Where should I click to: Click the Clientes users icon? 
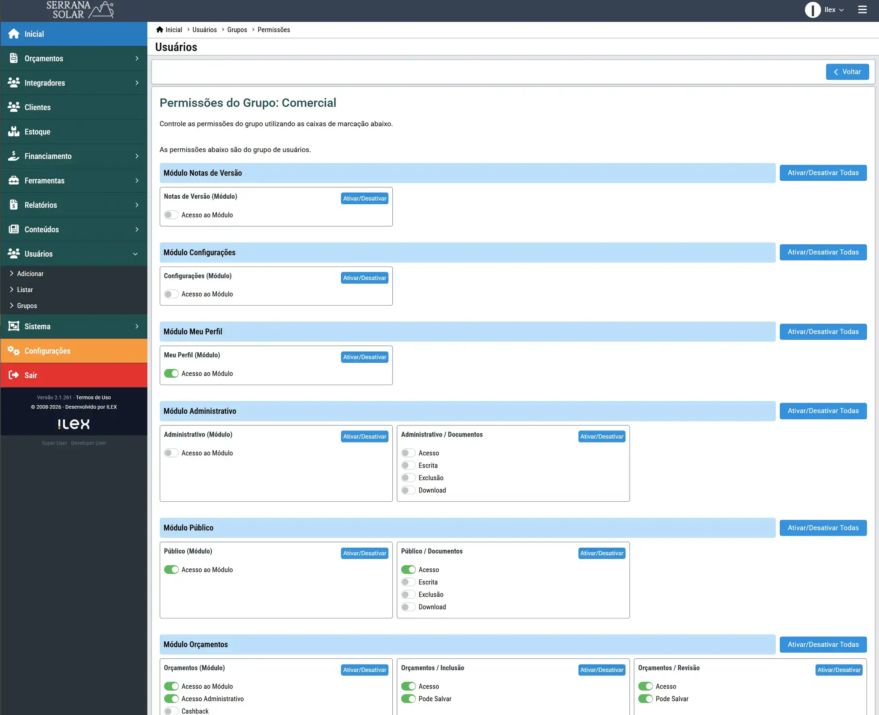pos(14,107)
